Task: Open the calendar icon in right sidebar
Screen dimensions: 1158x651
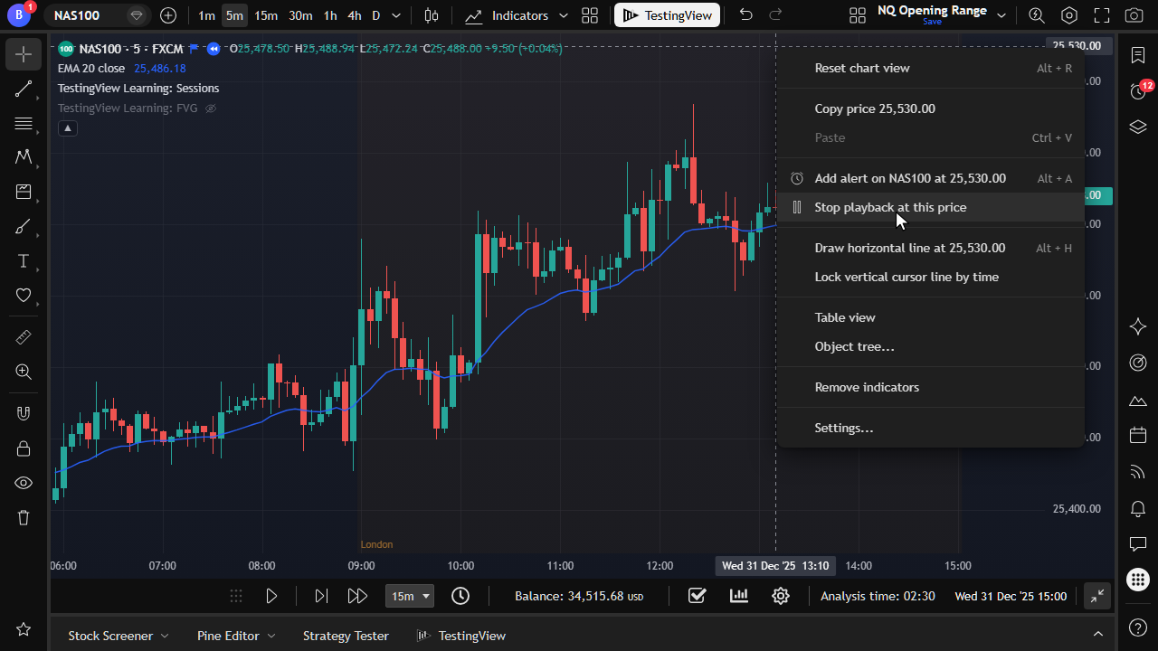Action: (x=1138, y=436)
